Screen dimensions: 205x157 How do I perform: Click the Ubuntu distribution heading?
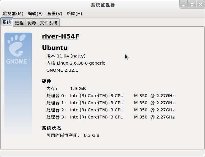(55, 48)
